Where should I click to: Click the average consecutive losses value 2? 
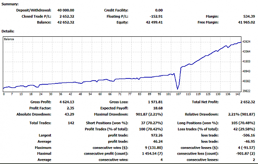tap(254, 160)
